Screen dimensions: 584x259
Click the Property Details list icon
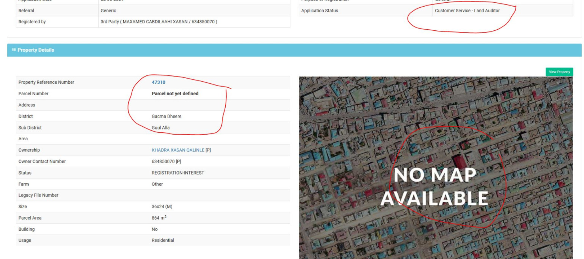(14, 50)
